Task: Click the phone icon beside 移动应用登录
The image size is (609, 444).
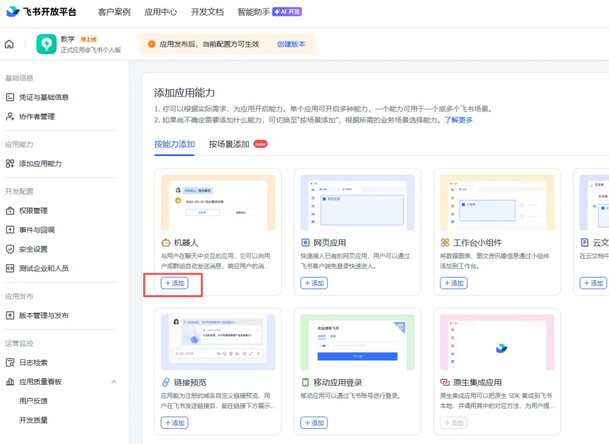Action: pyautogui.click(x=305, y=383)
